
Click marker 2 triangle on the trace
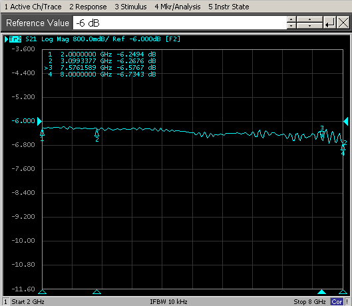(x=96, y=133)
